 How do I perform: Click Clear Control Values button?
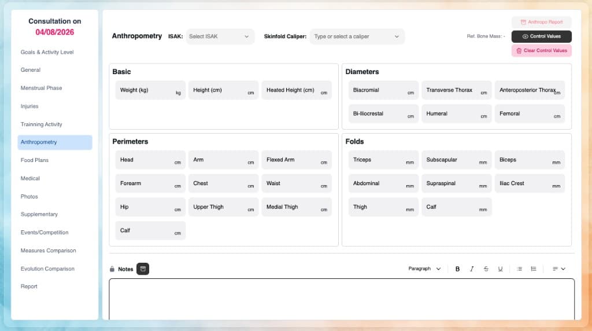pyautogui.click(x=541, y=50)
